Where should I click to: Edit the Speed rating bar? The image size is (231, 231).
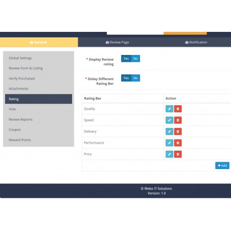(x=170, y=120)
